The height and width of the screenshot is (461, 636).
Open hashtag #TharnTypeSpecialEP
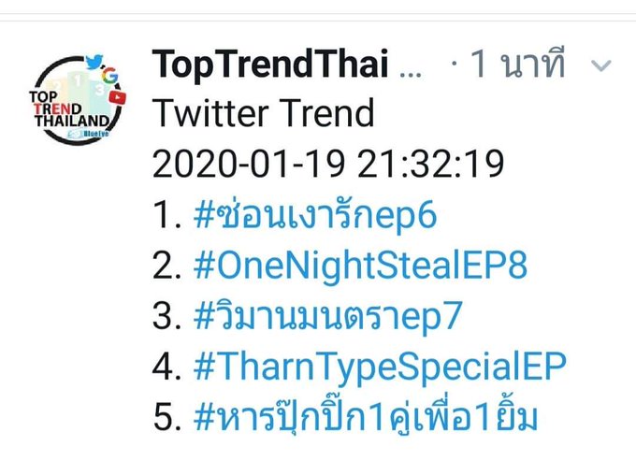pos(380,366)
